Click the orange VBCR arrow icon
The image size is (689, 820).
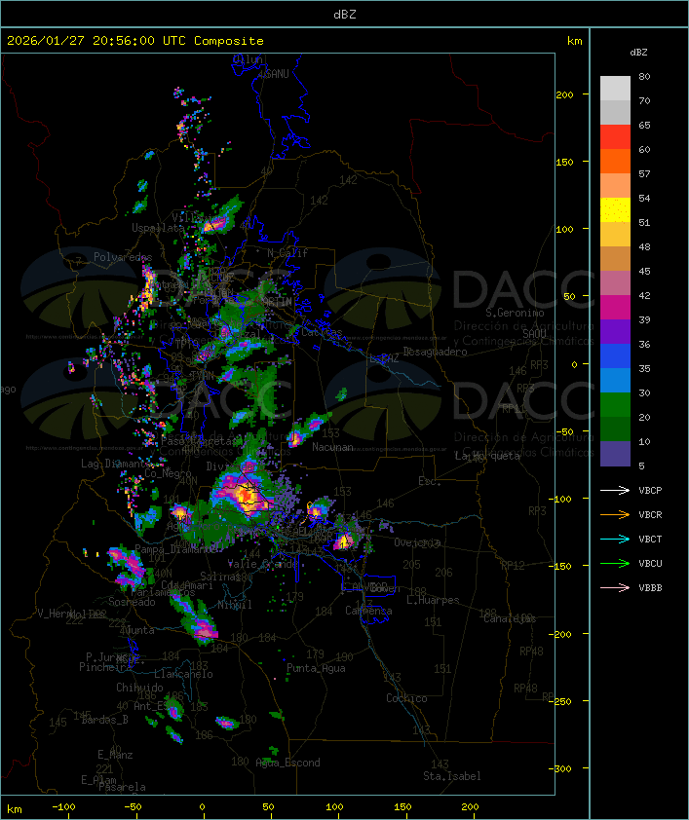[x=615, y=514]
